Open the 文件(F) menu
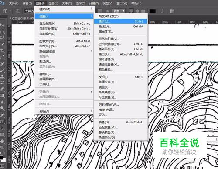The width and height of the screenshot is (218, 169). tap(14, 3)
